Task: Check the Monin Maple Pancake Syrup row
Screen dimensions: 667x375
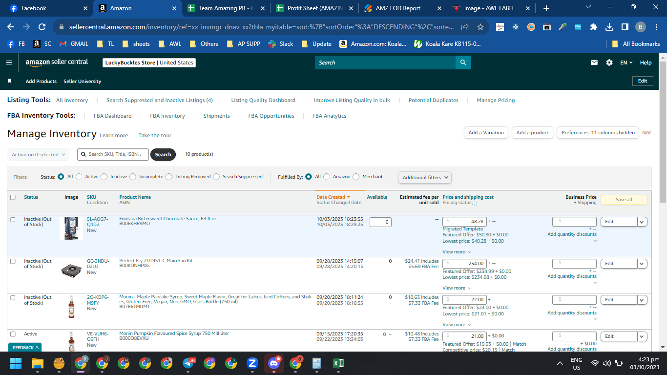Action: [x=13, y=297]
